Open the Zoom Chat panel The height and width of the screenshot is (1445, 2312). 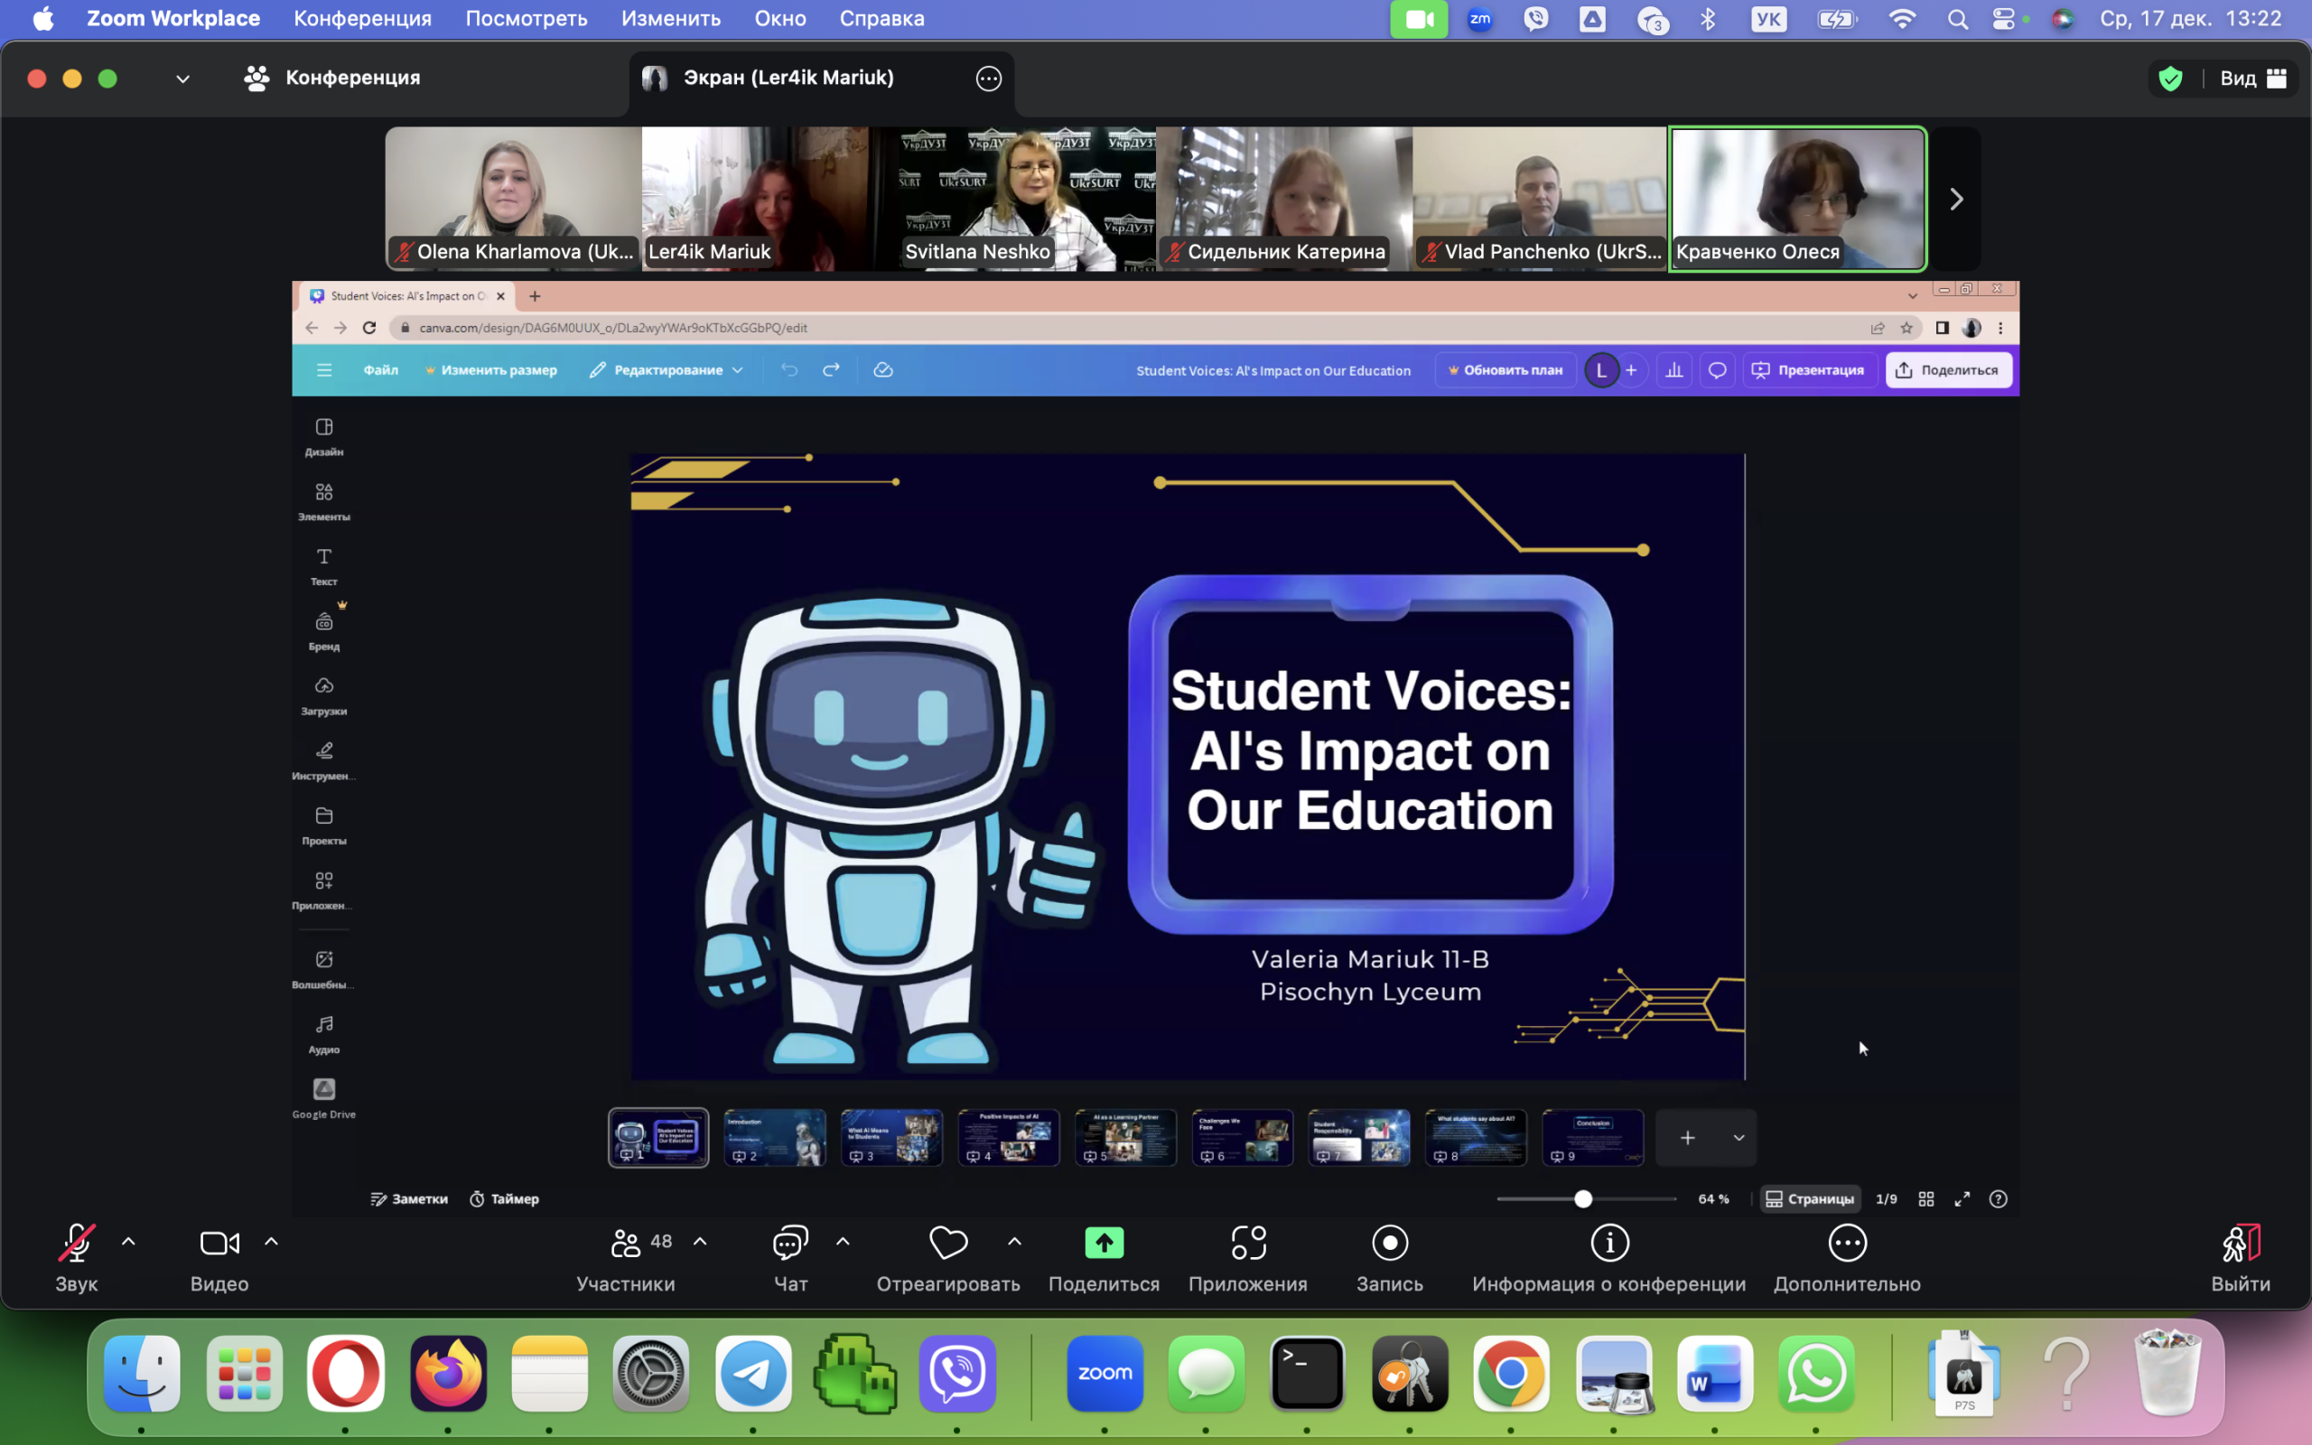click(x=790, y=1244)
